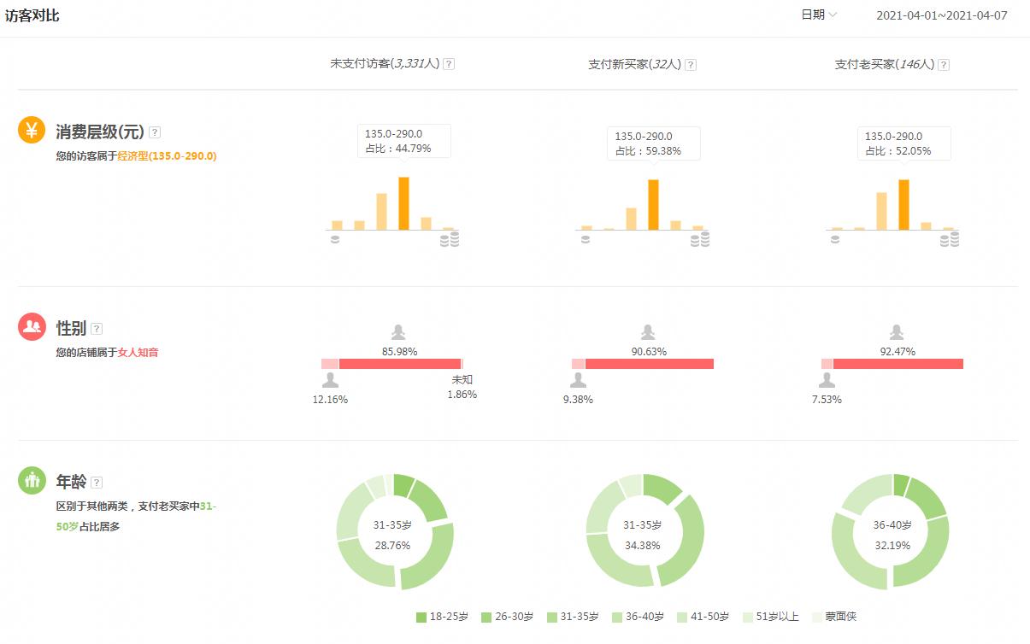Click female icon above 90.63%
Viewport: 1030px width, 644px height.
(x=648, y=332)
